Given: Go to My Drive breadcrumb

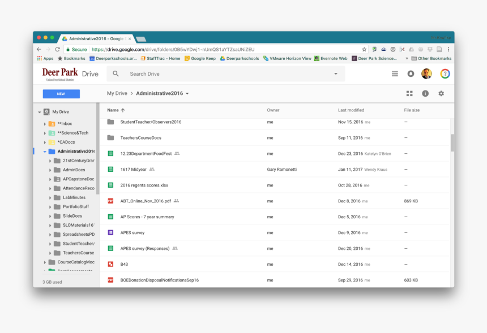Looking at the screenshot, I should pos(117,93).
